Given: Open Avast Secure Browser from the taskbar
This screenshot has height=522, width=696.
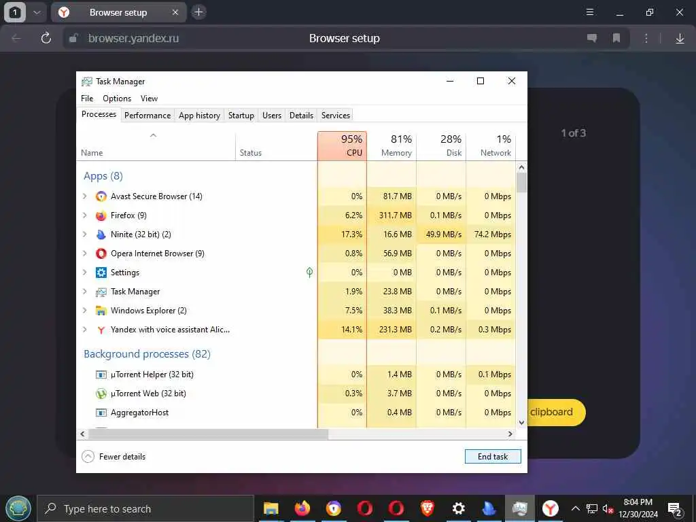Looking at the screenshot, I should (x=333, y=508).
